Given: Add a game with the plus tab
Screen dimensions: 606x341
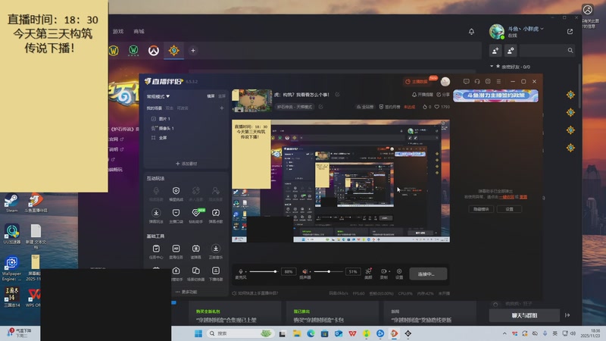Looking at the screenshot, I should coord(193,51).
